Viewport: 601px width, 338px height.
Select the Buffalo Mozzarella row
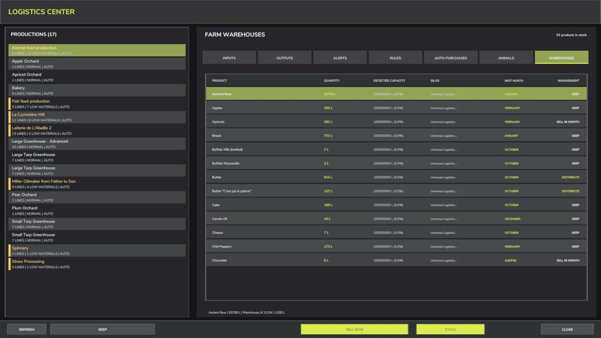click(396, 163)
